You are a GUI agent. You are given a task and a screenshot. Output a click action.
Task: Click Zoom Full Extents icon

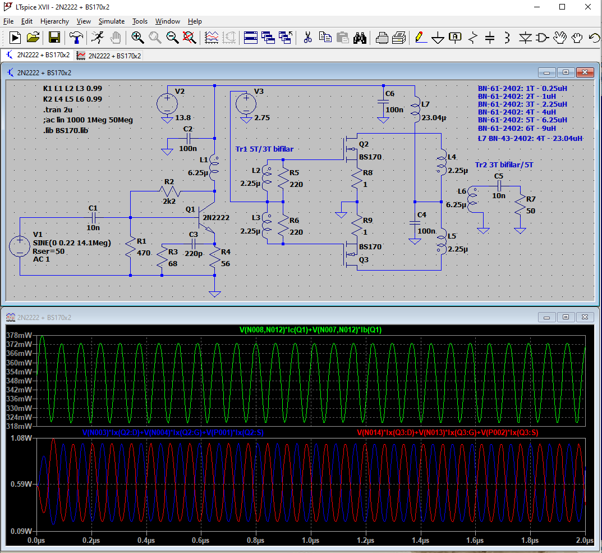click(x=190, y=38)
